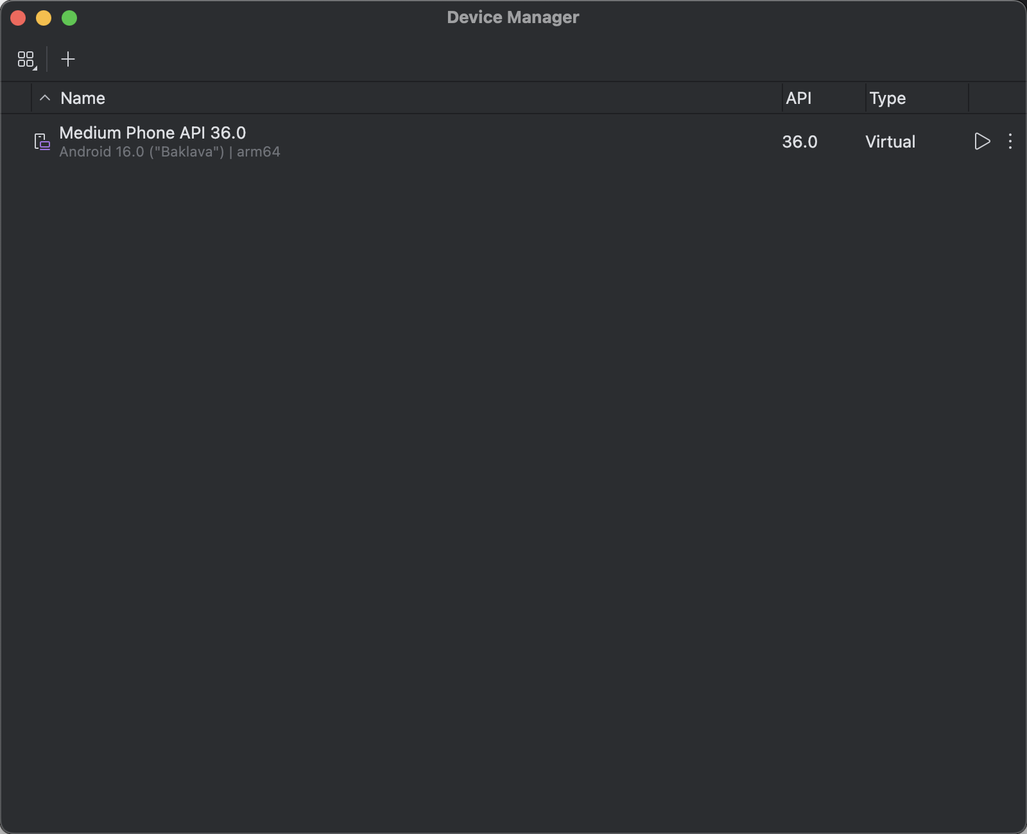Click the 36.0 API value cell
1027x834 pixels.
pyautogui.click(x=800, y=142)
